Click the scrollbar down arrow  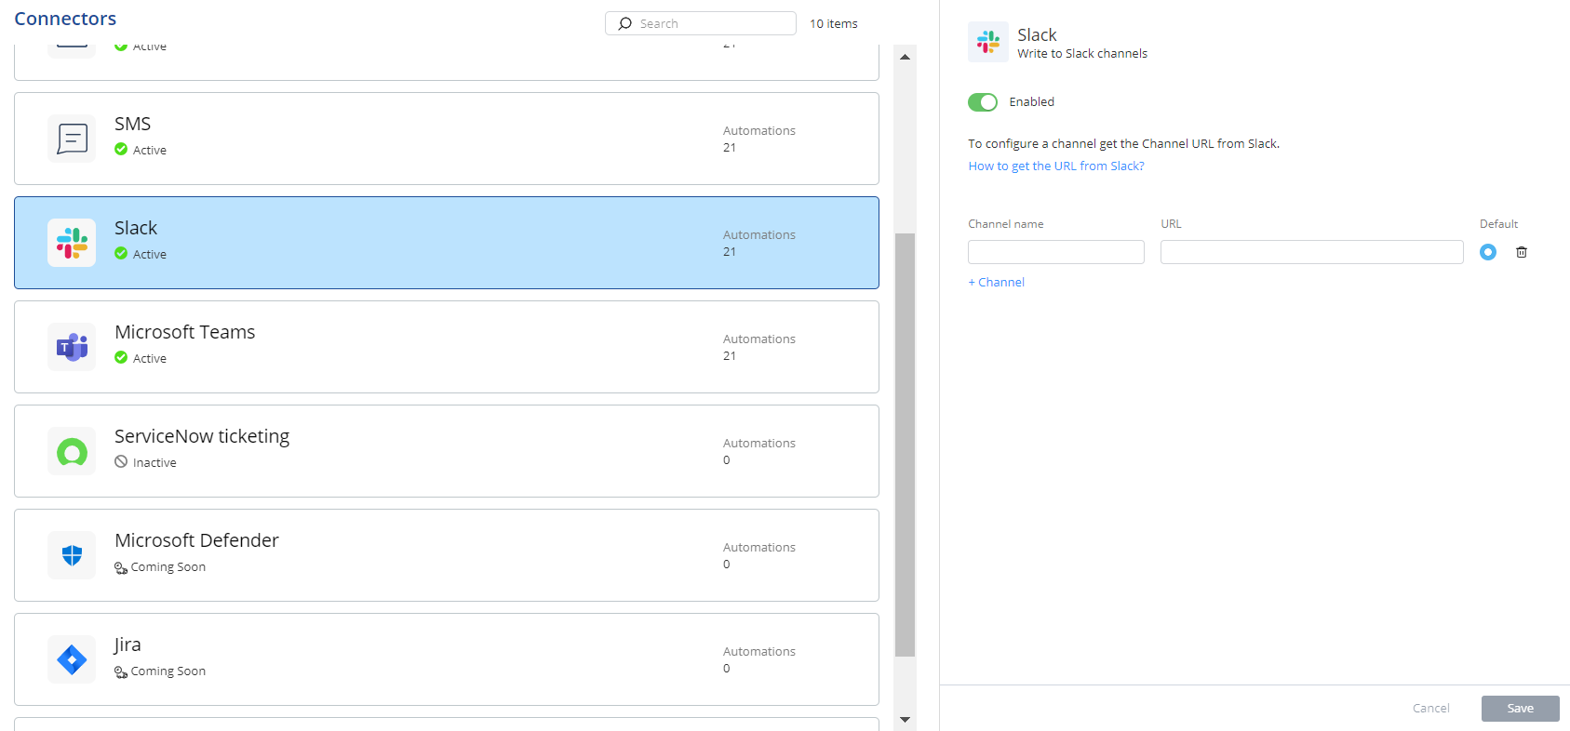905,720
